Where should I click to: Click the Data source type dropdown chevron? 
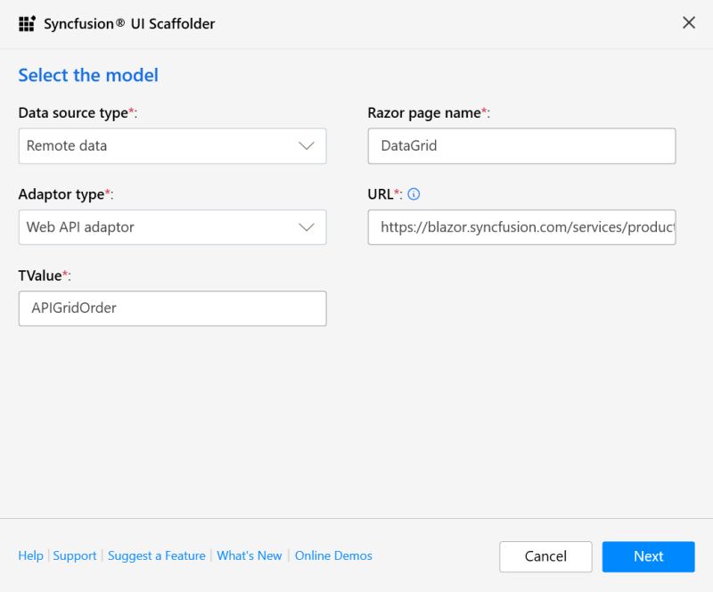[307, 145]
